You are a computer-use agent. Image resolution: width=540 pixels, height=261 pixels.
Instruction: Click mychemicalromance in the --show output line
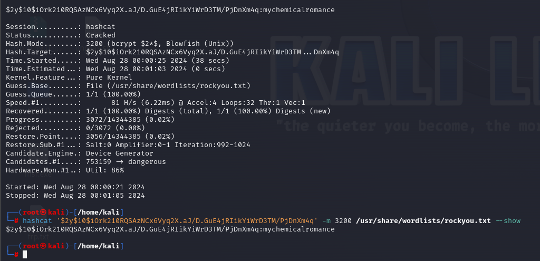(x=298, y=229)
